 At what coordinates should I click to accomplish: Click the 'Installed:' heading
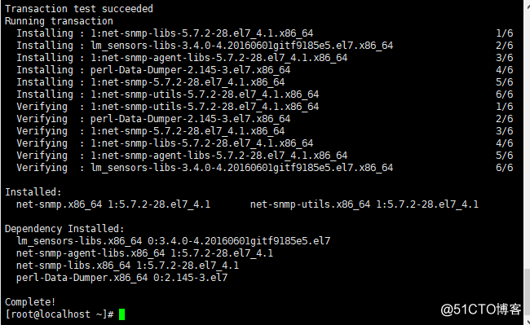(33, 192)
